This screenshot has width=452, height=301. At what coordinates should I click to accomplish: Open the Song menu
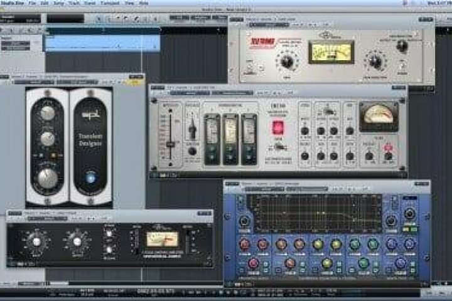(x=59, y=3)
